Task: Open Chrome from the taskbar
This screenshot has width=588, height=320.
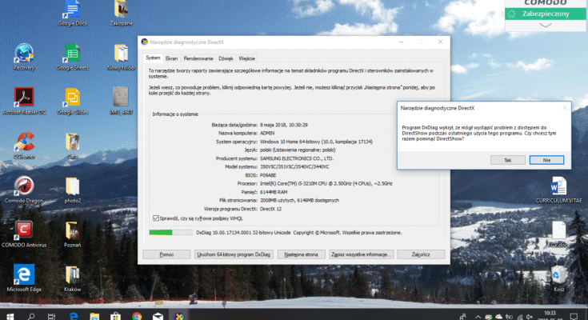Action: click(x=137, y=316)
